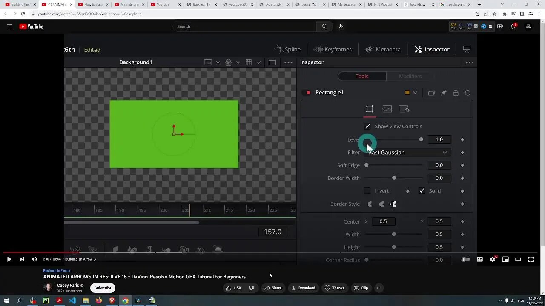Viewport: 545px width, 306px height.
Task: Toggle the Inspector panel
Action: [432, 49]
